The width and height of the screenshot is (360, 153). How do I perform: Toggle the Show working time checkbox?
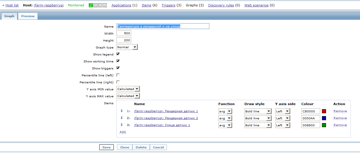(118, 61)
